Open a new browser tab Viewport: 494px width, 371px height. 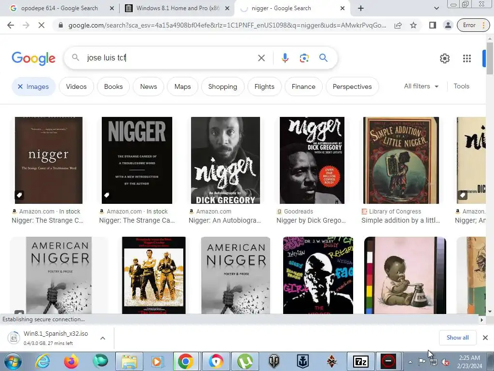click(x=361, y=8)
